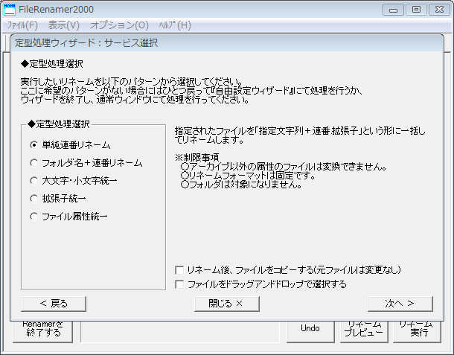The width and height of the screenshot is (454, 355).
Task: Click the ◆定型処理選択 heading at top
Action: 52,64
